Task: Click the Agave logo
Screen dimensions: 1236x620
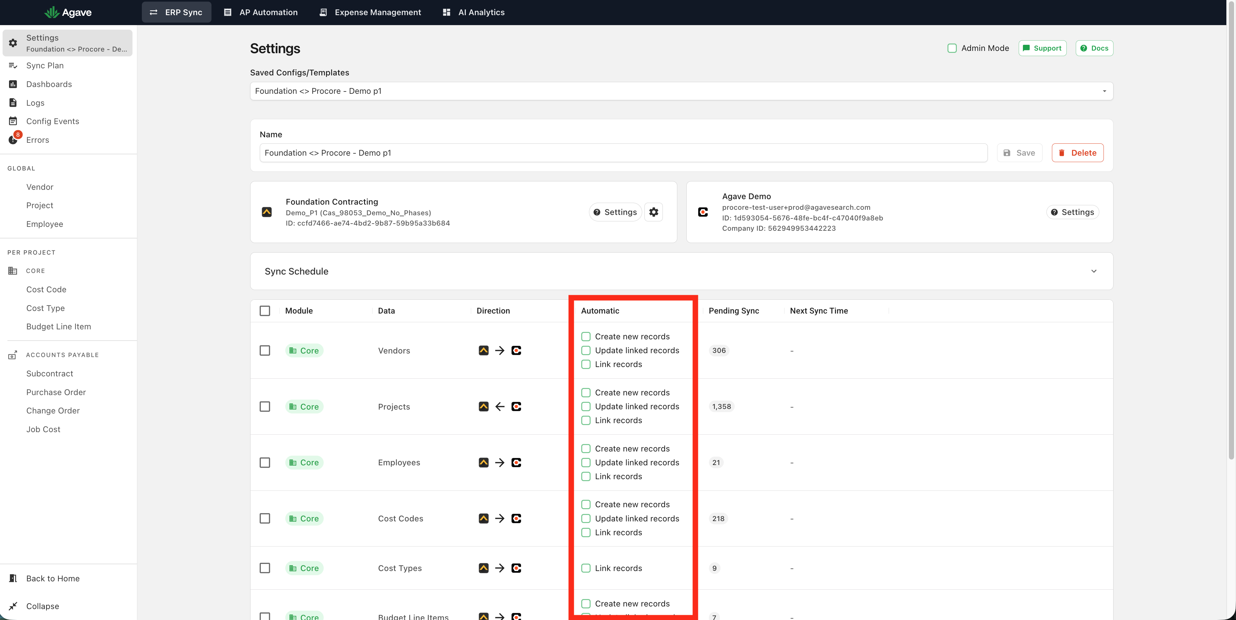Action: click(x=68, y=12)
